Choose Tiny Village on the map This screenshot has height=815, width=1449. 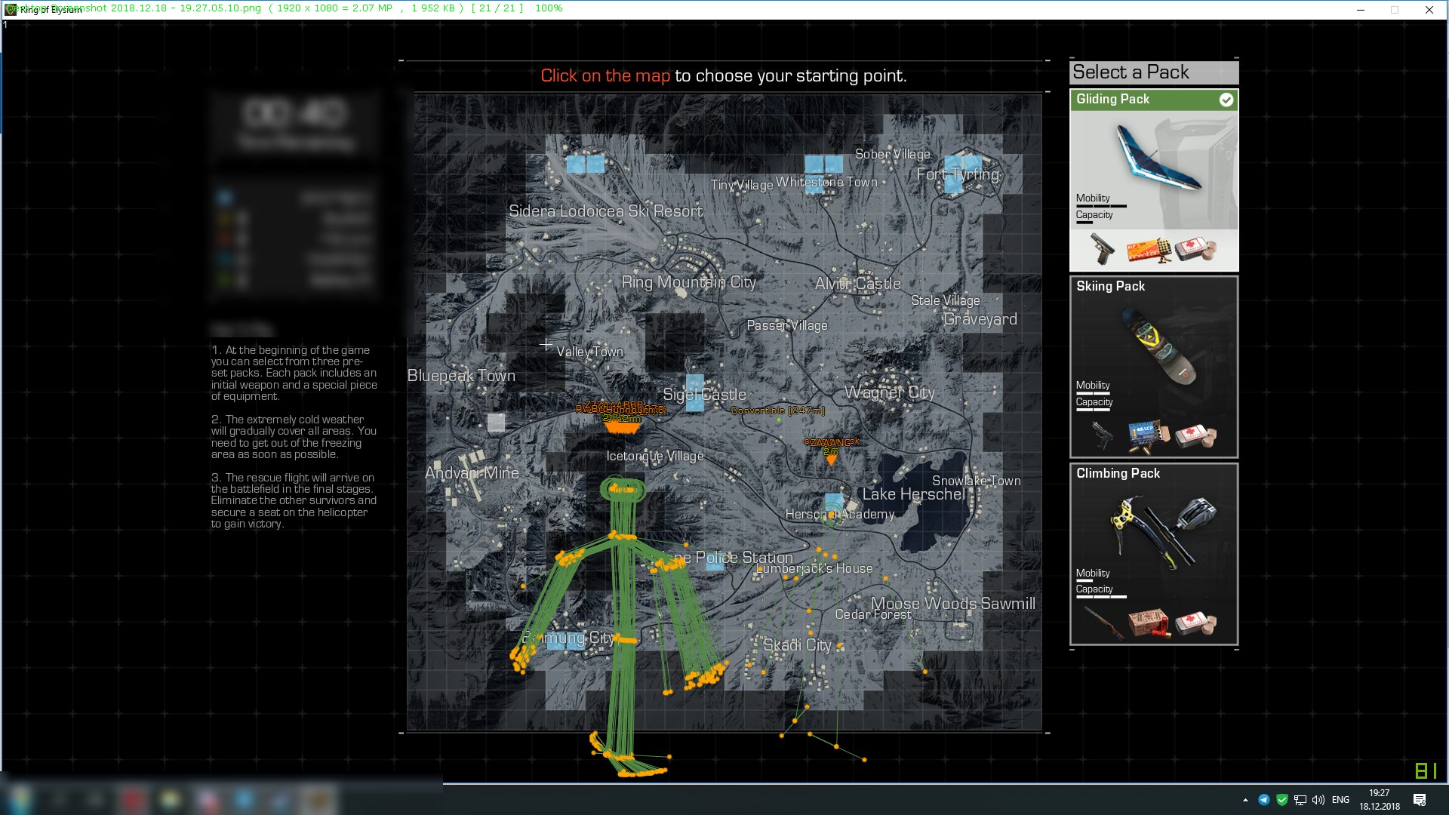tap(741, 185)
